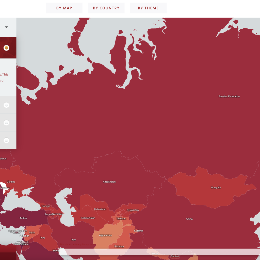Click the Turkmenistan region on the map
Viewport: 260px width, 260px height.
[x=88, y=218]
